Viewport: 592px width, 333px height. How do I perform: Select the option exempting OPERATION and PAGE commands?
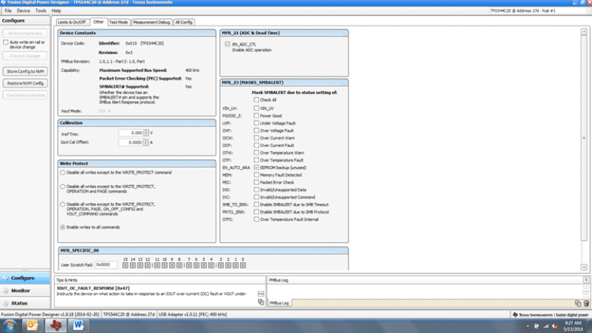(x=63, y=187)
